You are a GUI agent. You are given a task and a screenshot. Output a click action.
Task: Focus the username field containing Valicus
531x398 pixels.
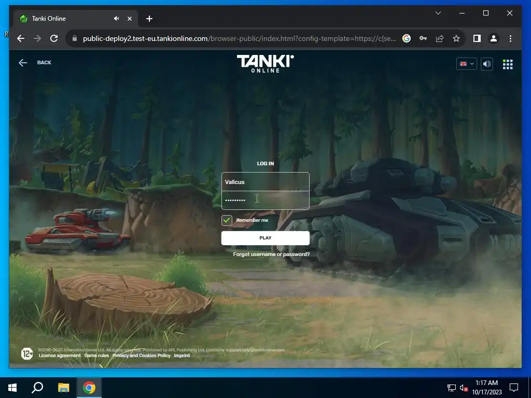point(265,182)
